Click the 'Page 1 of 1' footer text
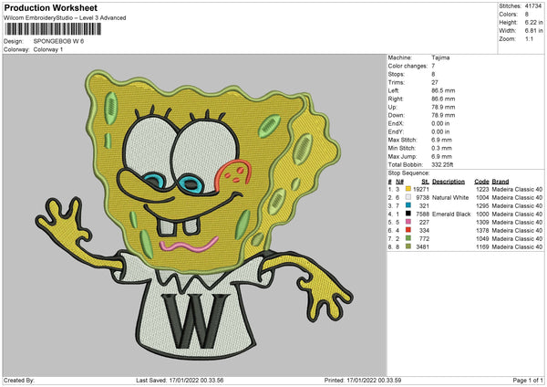This screenshot has width=547, height=387. pos(528,381)
